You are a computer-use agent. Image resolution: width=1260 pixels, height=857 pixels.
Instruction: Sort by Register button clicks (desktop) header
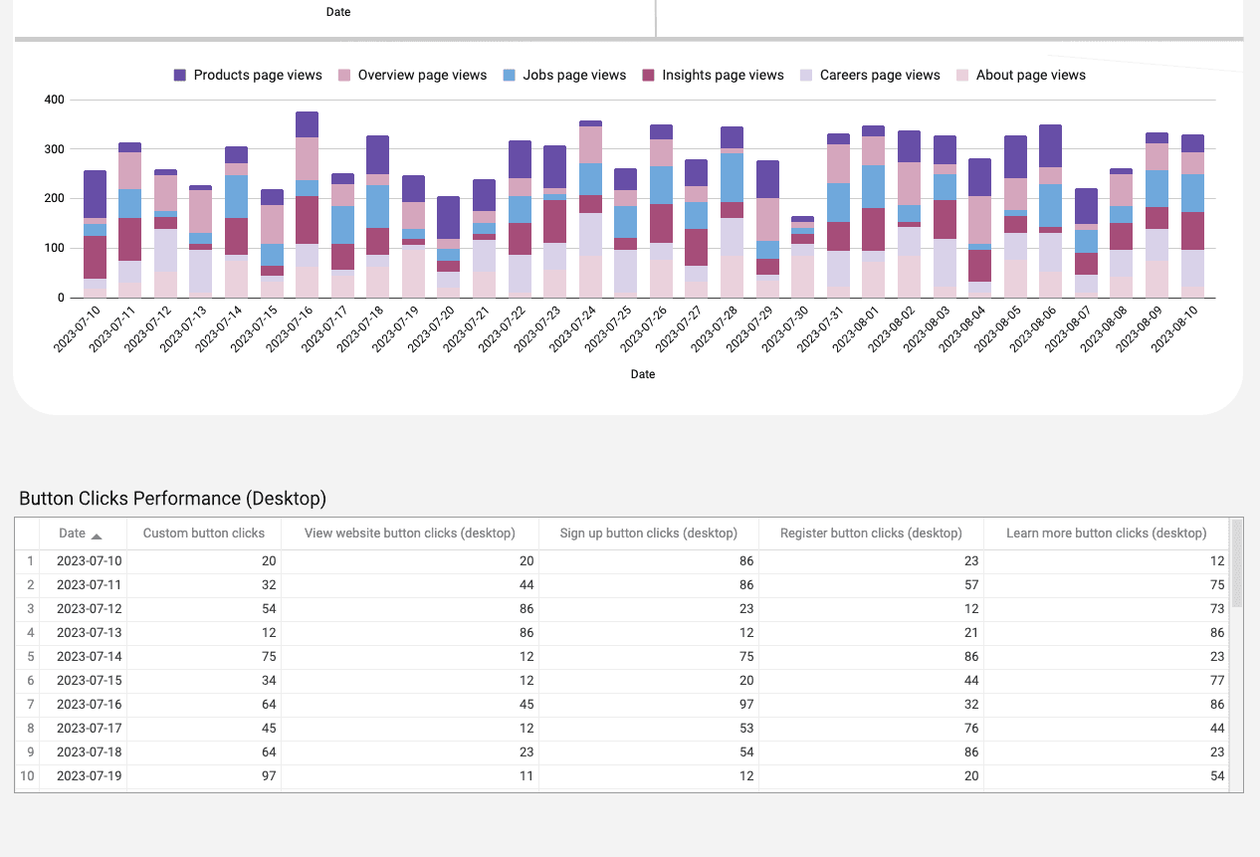coord(871,534)
